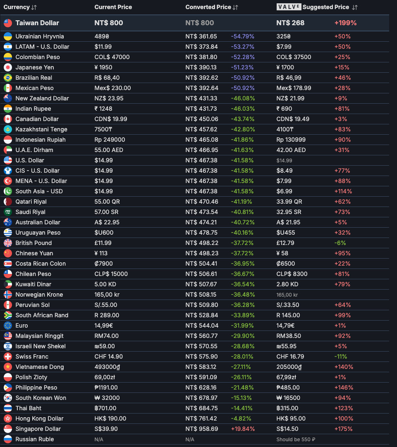Click the Valve logo in header
The image size is (397, 447).
coord(289,7)
